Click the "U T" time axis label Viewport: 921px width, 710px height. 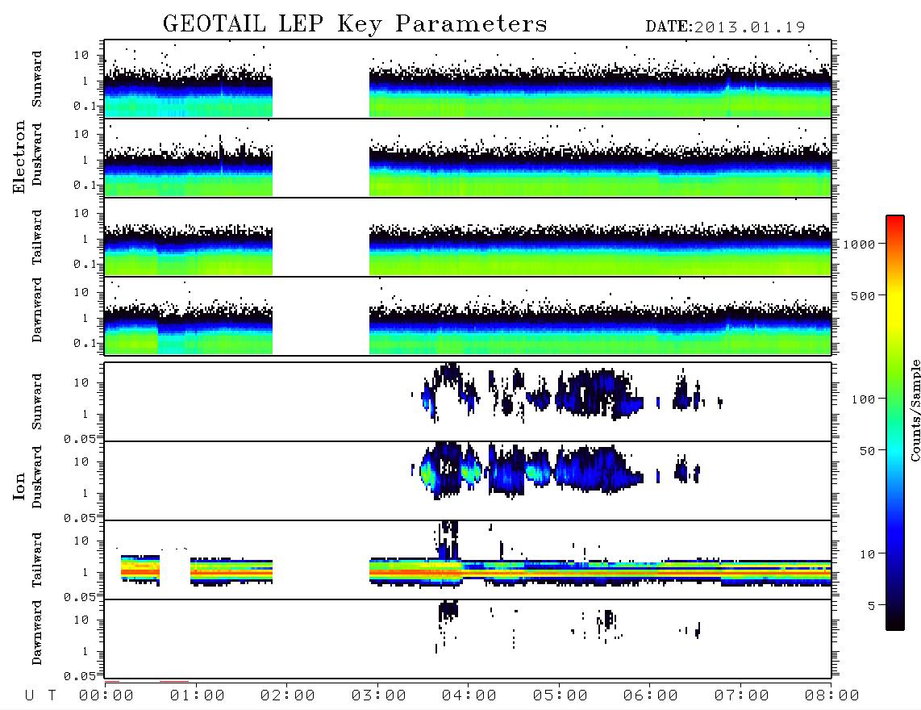click(40, 695)
